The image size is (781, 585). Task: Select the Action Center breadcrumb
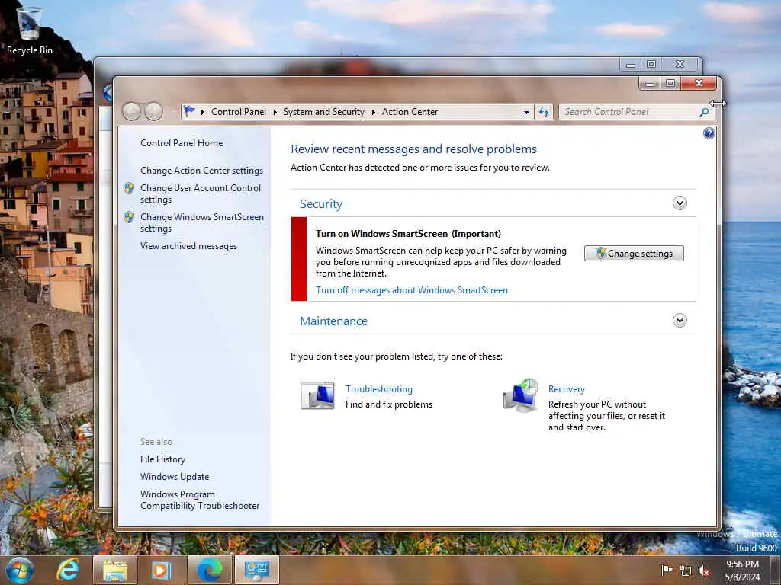pos(410,112)
